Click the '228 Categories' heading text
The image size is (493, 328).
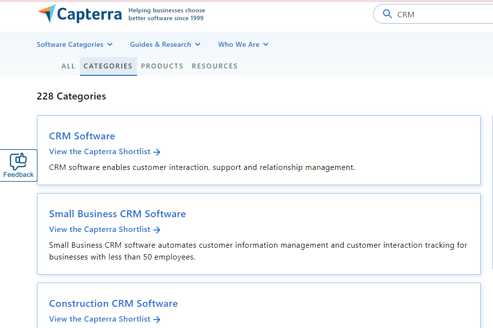pyautogui.click(x=71, y=96)
